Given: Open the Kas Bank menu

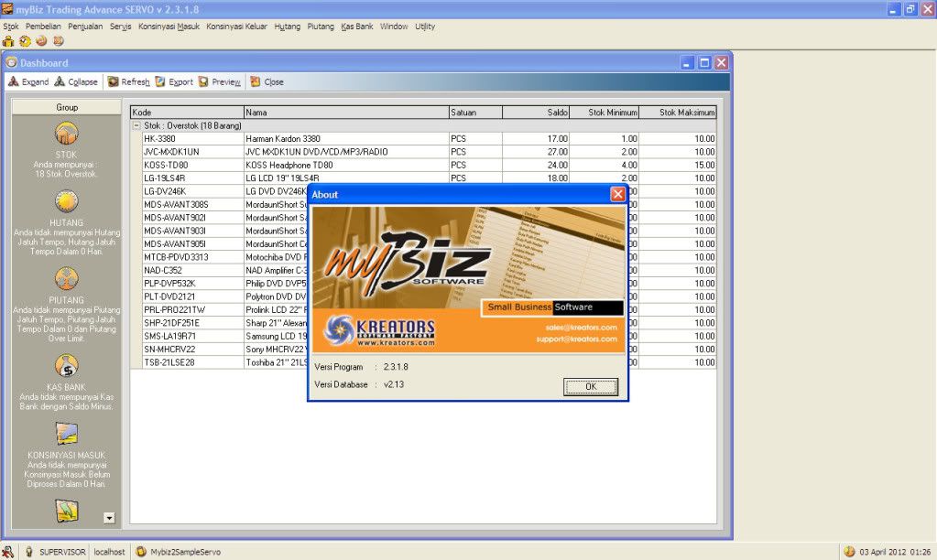Looking at the screenshot, I should [356, 27].
